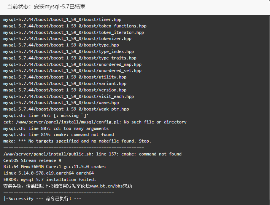Click the weak_ptr.hpp log line
The height and width of the screenshot is (205, 270).
[x=66, y=109]
